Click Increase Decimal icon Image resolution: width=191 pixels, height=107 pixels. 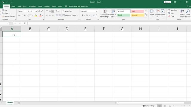tap(93, 15)
